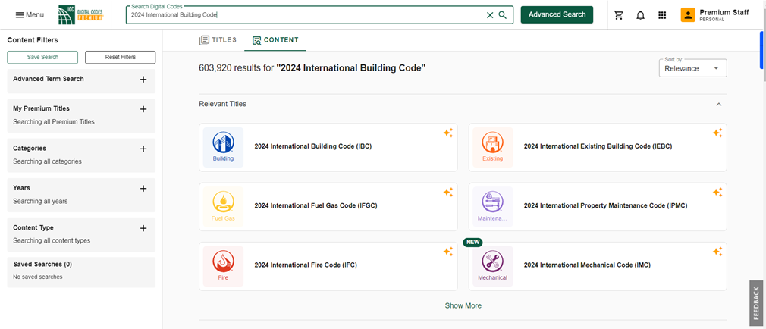Clear the search field with X icon
This screenshot has height=329, width=766.
[x=490, y=15]
